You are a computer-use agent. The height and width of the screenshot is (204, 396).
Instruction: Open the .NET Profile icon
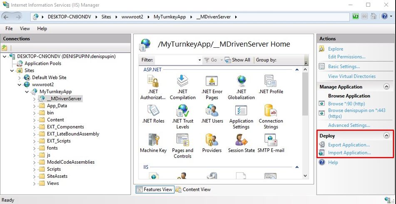tap(271, 84)
